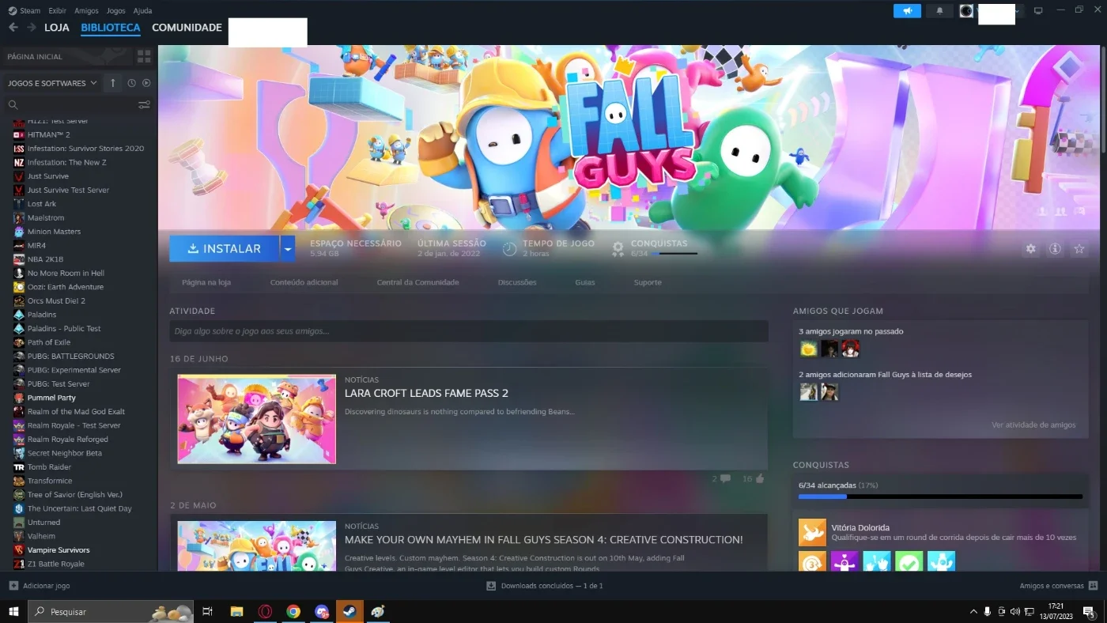Open Google Chrome from the taskbar
This screenshot has height=623, width=1107.
point(293,611)
